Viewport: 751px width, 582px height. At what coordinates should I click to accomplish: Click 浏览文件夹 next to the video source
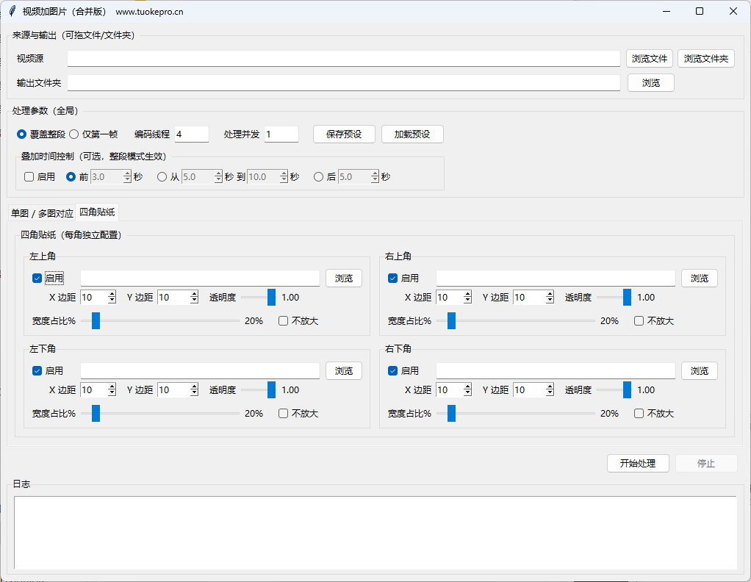[705, 58]
